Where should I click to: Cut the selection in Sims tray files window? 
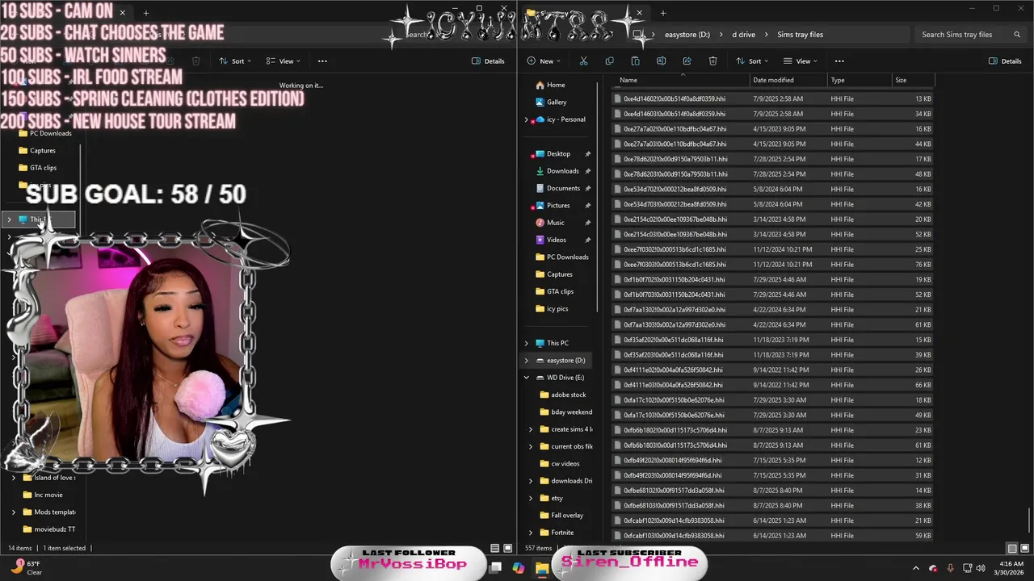583,61
